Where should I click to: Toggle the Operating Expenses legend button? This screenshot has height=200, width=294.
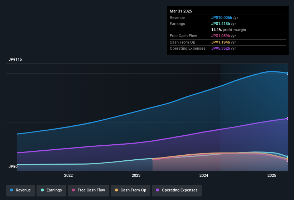[177, 190]
